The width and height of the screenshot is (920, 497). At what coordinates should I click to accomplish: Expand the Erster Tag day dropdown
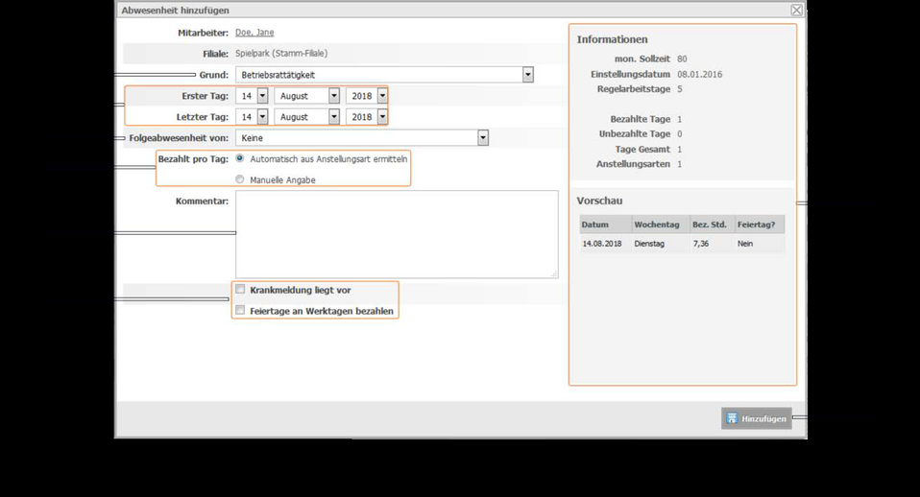(262, 96)
